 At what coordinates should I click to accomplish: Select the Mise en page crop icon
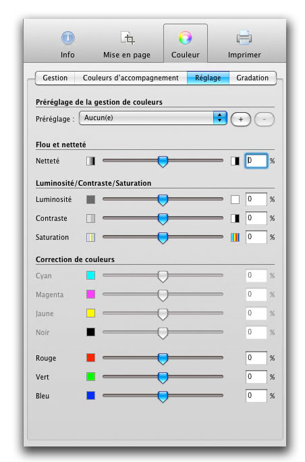pos(128,38)
